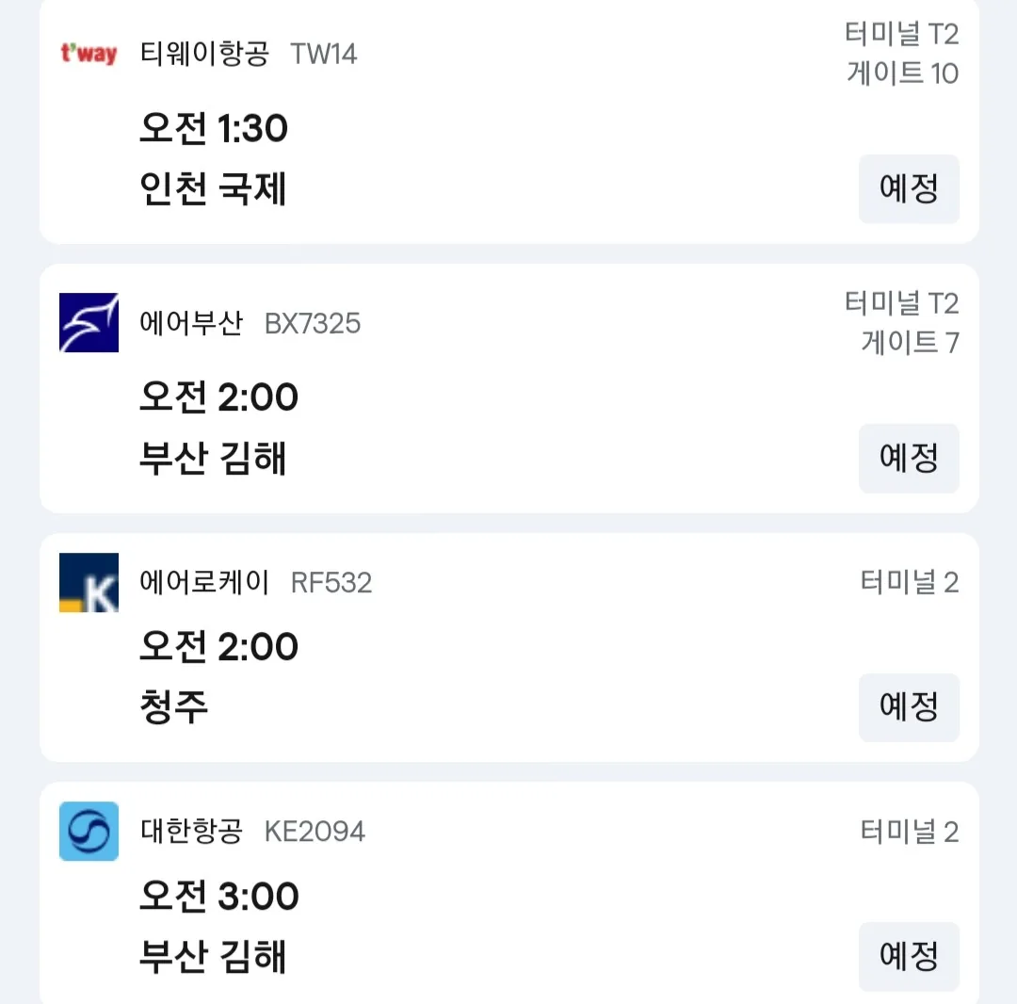Tap the 청주 destination text
1017x1004 pixels.
[x=174, y=707]
